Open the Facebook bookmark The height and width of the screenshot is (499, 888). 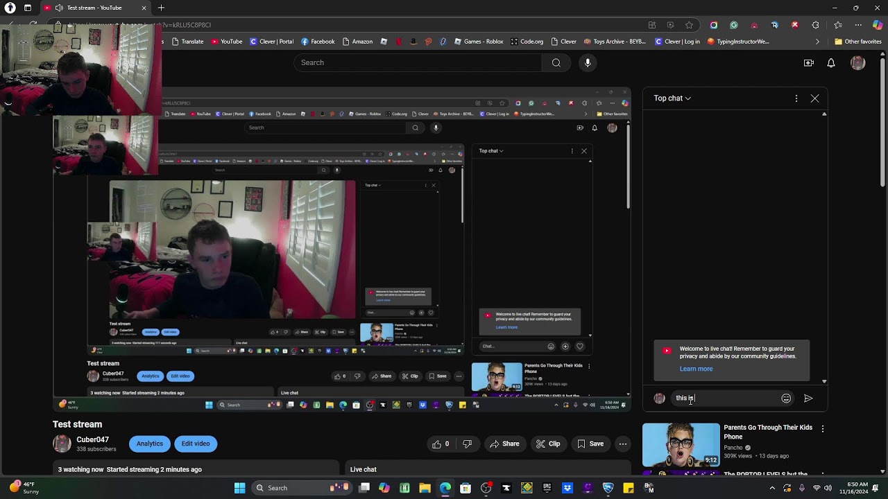(x=318, y=42)
